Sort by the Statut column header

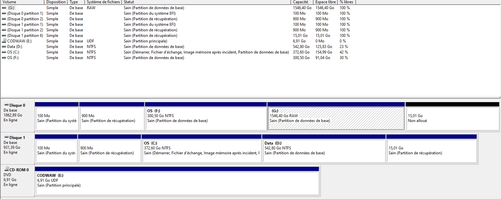(x=206, y=2)
